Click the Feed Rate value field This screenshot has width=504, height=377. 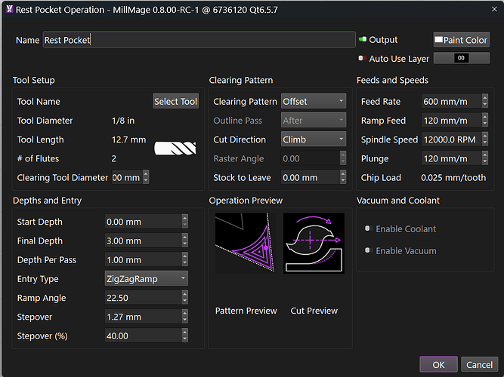451,101
